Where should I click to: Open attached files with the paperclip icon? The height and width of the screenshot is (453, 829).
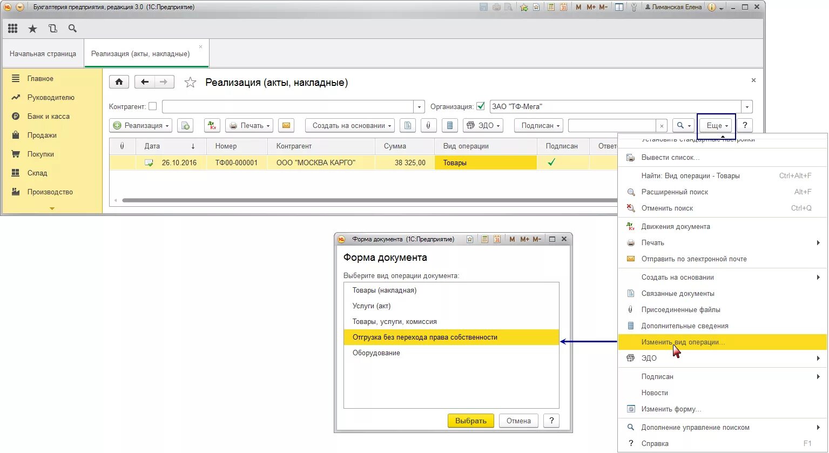point(428,125)
